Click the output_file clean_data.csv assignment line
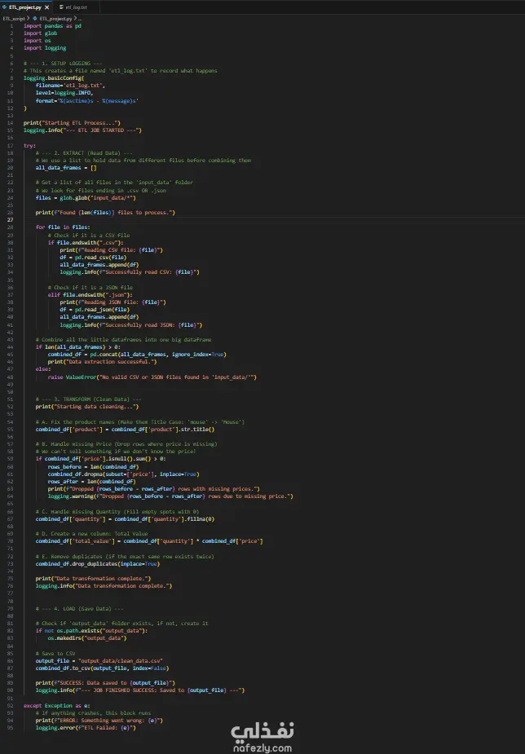Viewport: 525px width, 754px height. [99, 661]
